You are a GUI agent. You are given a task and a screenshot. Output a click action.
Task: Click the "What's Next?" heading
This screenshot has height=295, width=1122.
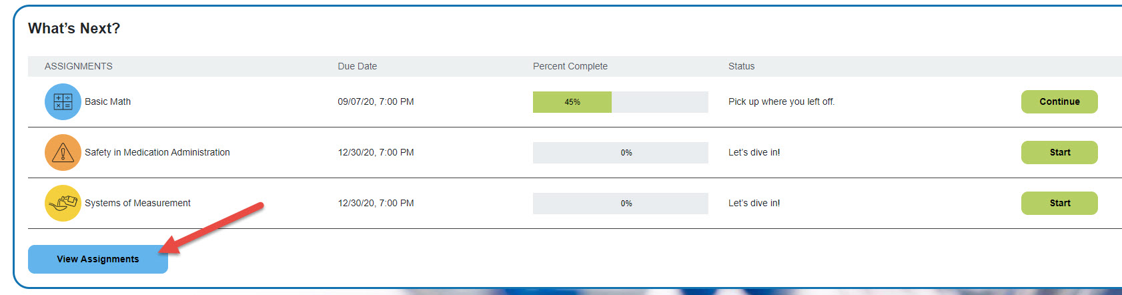click(x=74, y=28)
